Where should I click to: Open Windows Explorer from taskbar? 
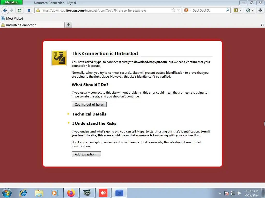[39, 193]
